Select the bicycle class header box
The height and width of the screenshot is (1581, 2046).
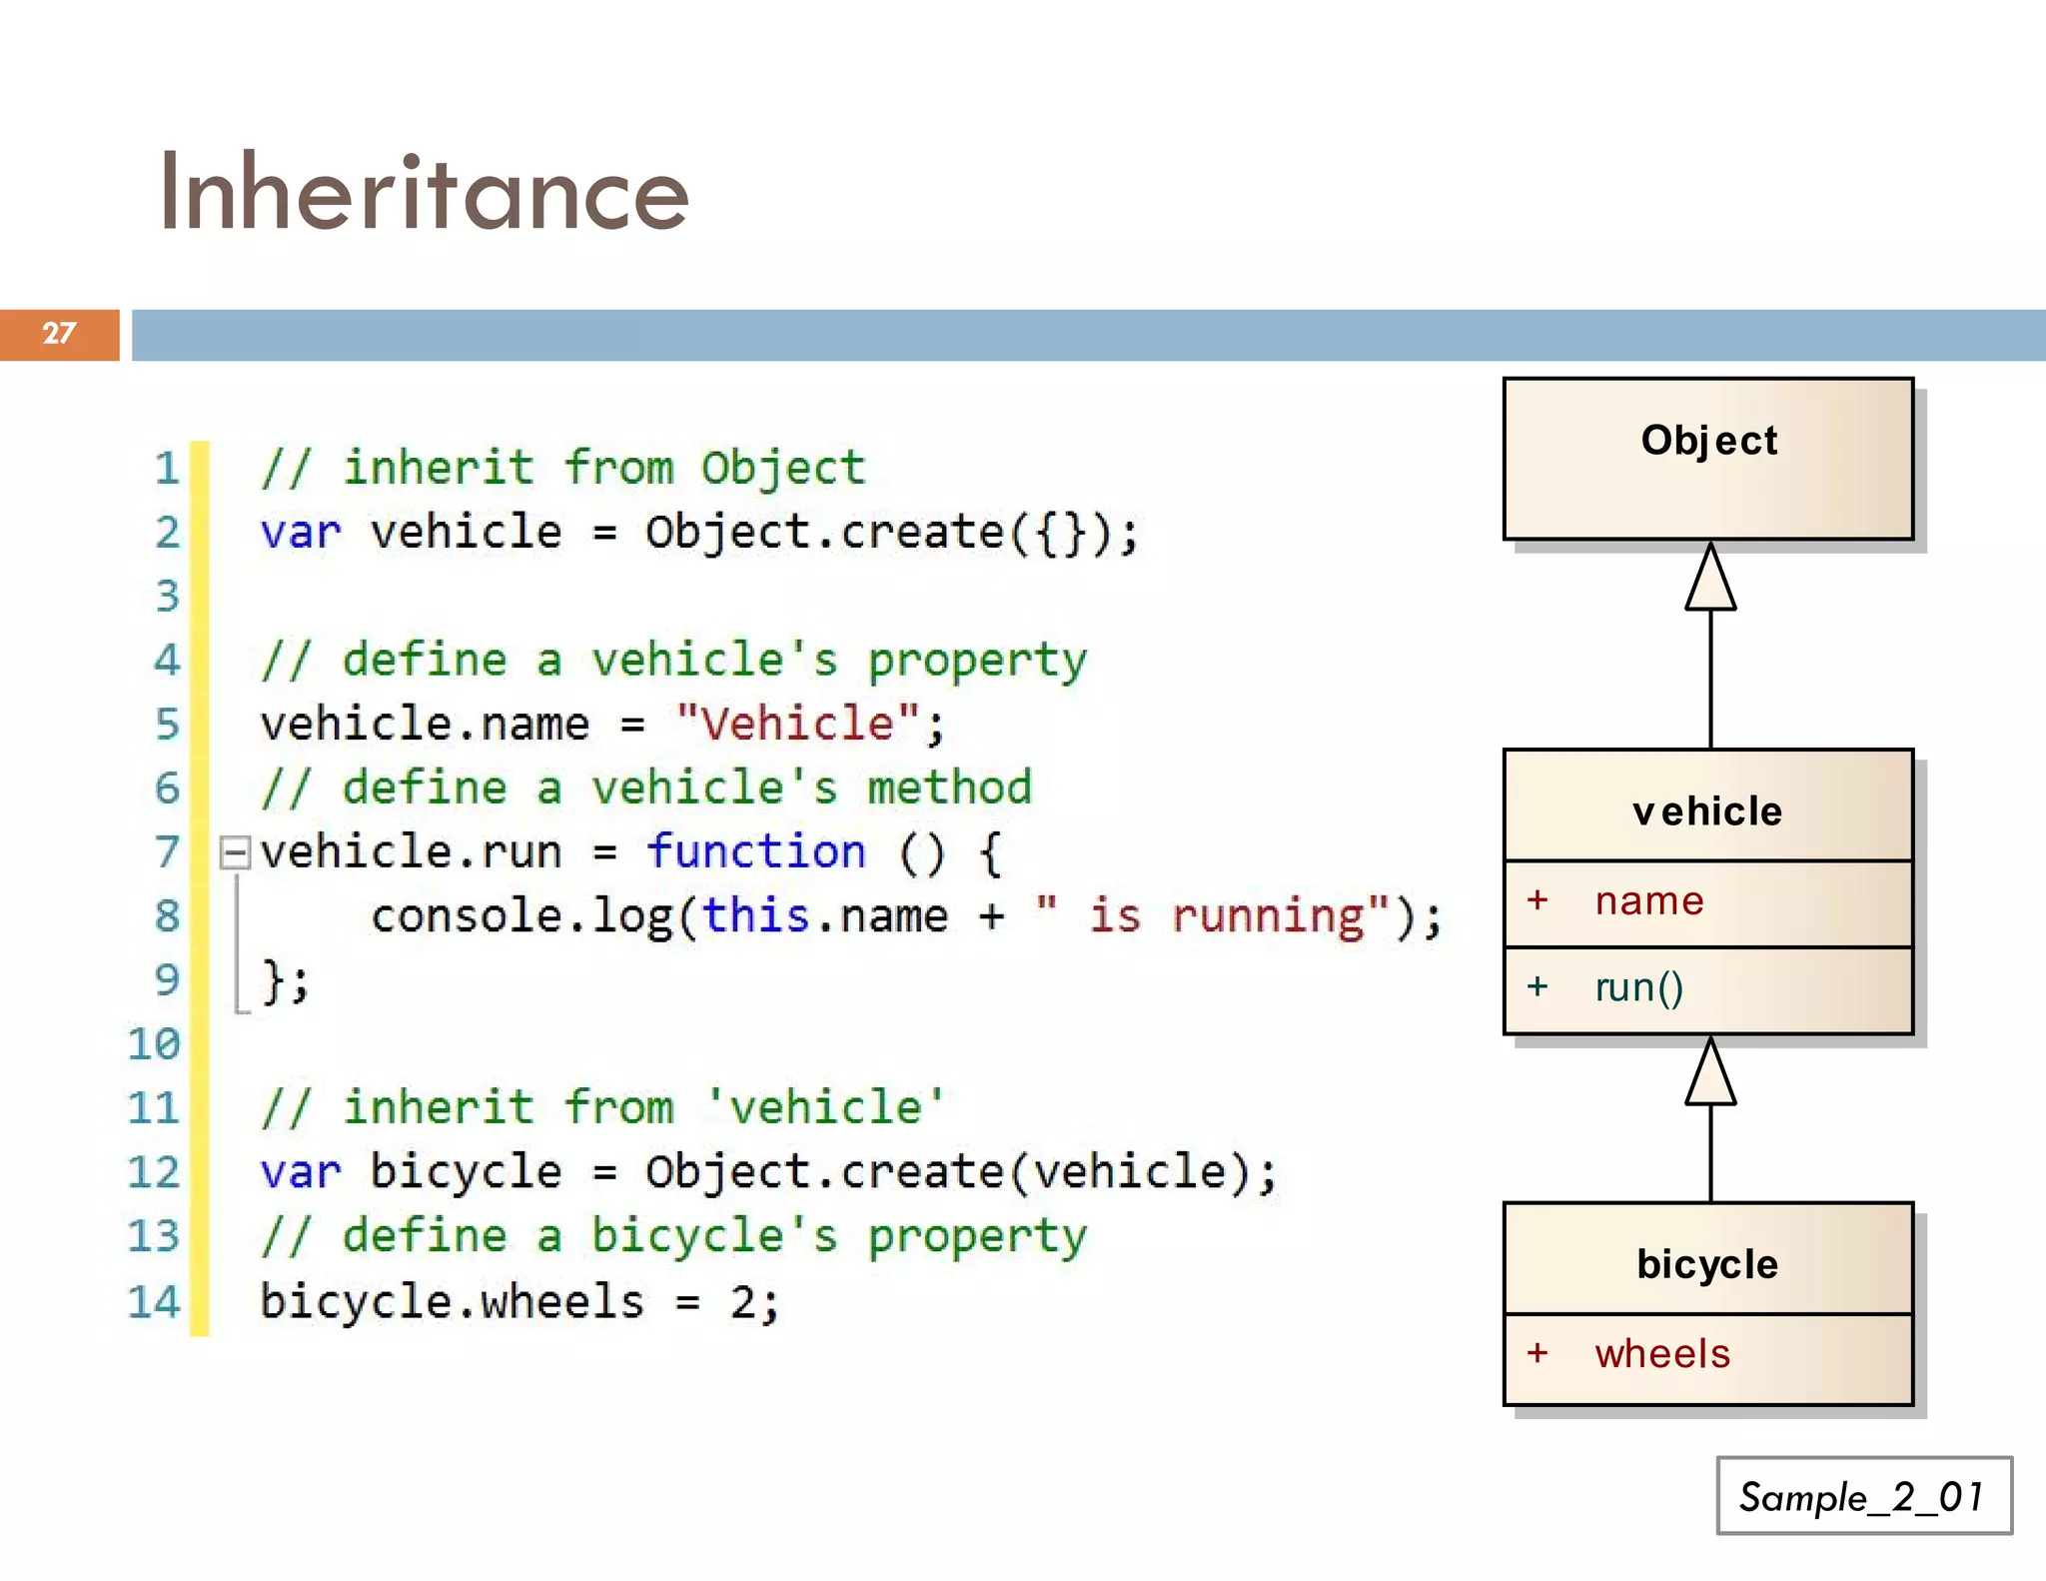(1708, 1259)
